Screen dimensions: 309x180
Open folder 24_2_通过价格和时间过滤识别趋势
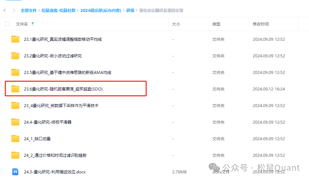[55, 155]
